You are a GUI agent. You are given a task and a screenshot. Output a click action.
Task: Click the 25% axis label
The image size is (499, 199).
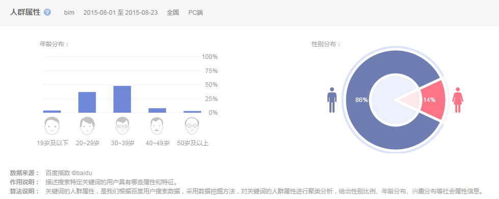(x=211, y=98)
